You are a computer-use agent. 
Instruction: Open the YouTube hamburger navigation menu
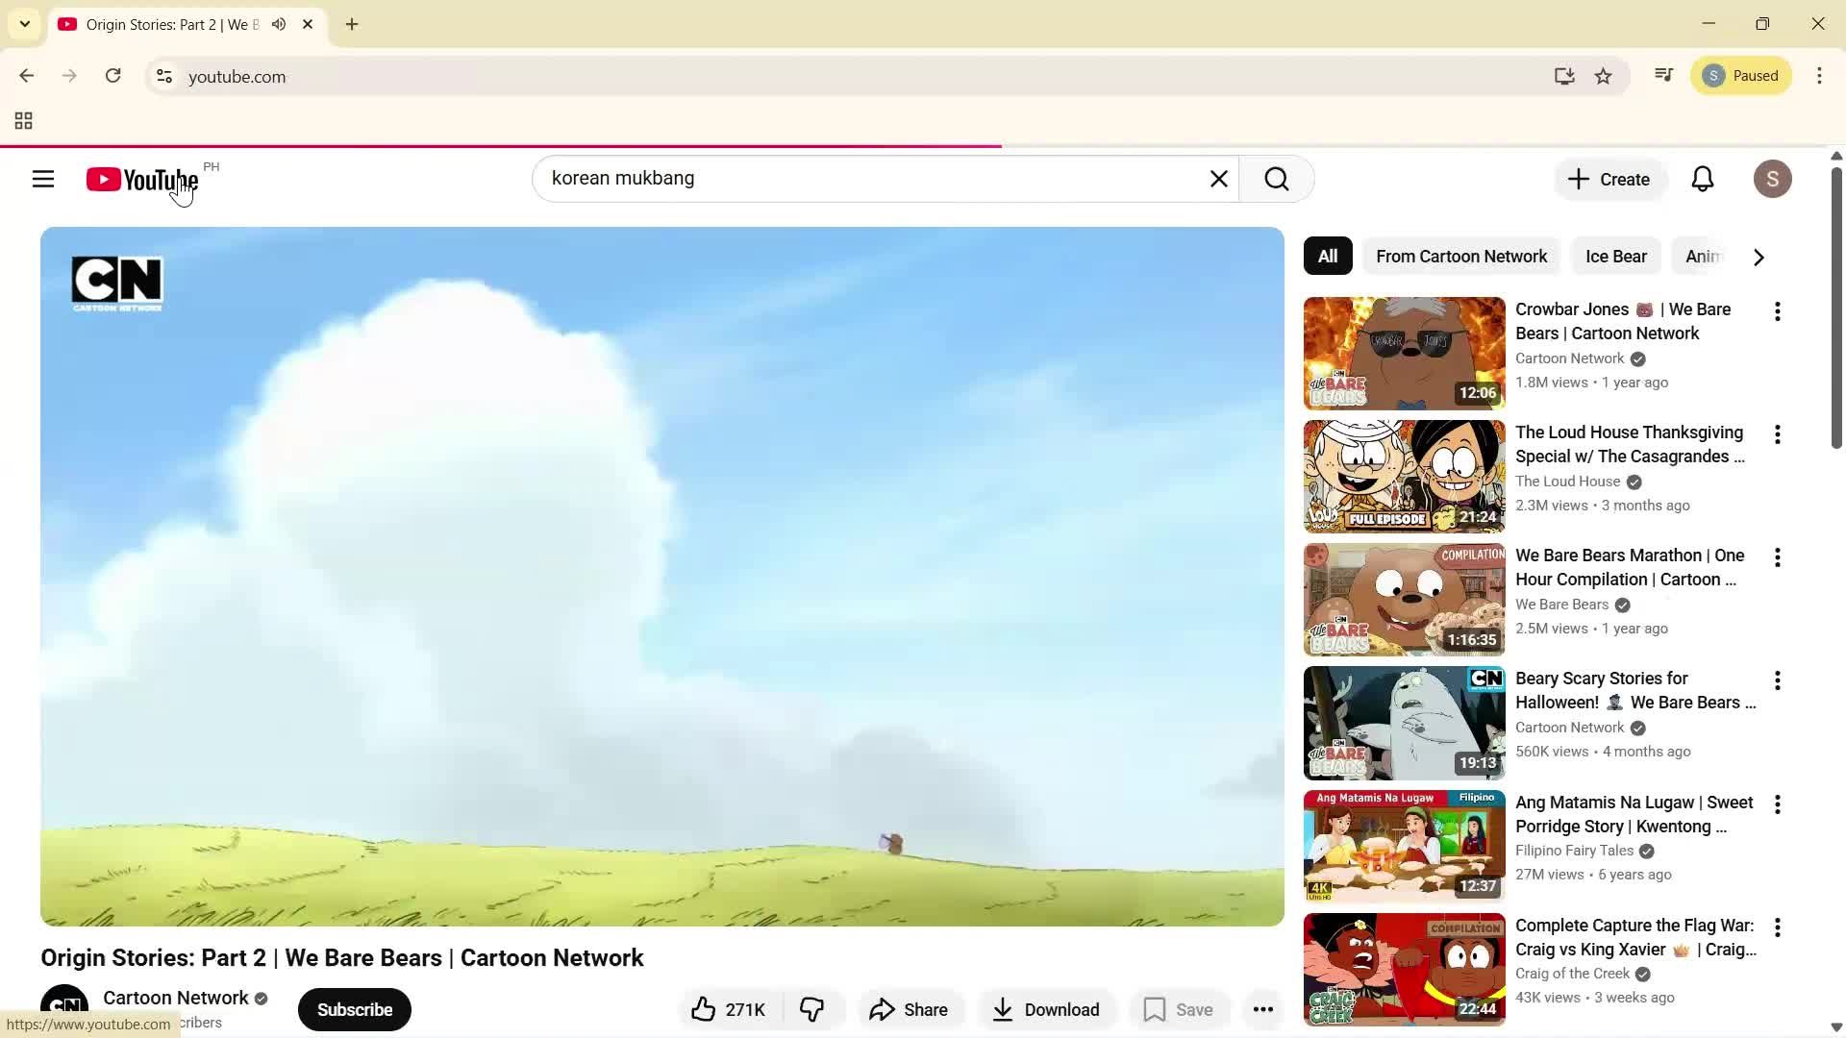[43, 179]
